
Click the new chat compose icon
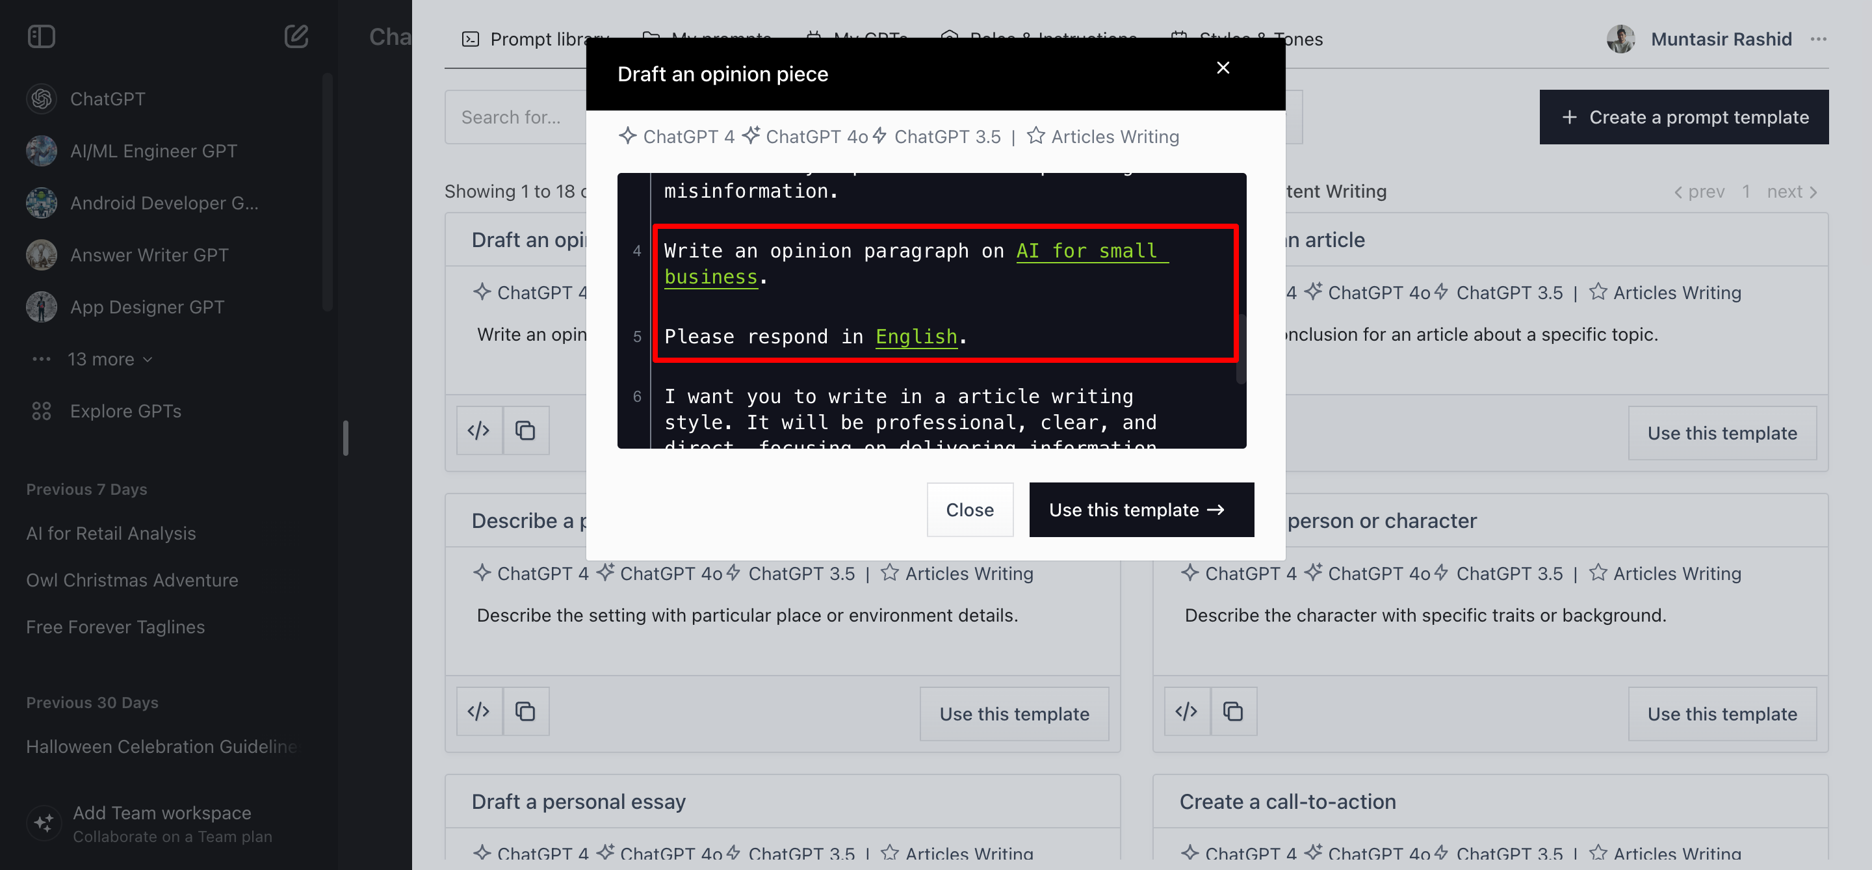296,36
